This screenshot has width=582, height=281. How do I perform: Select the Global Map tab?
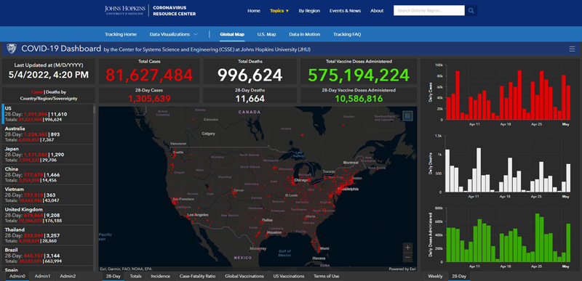coord(232,34)
